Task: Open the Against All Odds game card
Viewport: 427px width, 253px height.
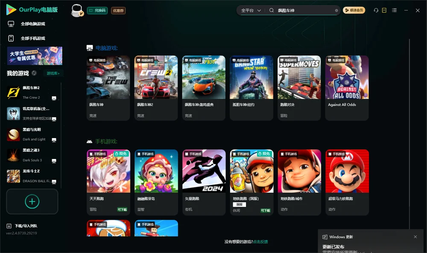Action: click(347, 88)
